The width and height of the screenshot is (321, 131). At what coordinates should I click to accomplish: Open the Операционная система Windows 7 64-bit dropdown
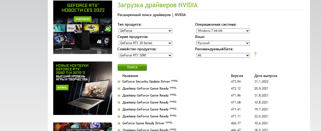(x=223, y=31)
